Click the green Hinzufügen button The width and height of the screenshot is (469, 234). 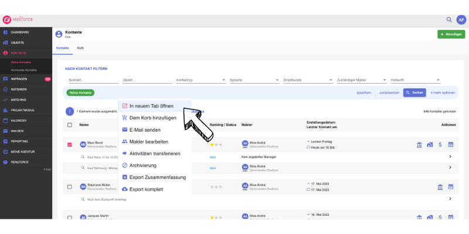coord(451,35)
